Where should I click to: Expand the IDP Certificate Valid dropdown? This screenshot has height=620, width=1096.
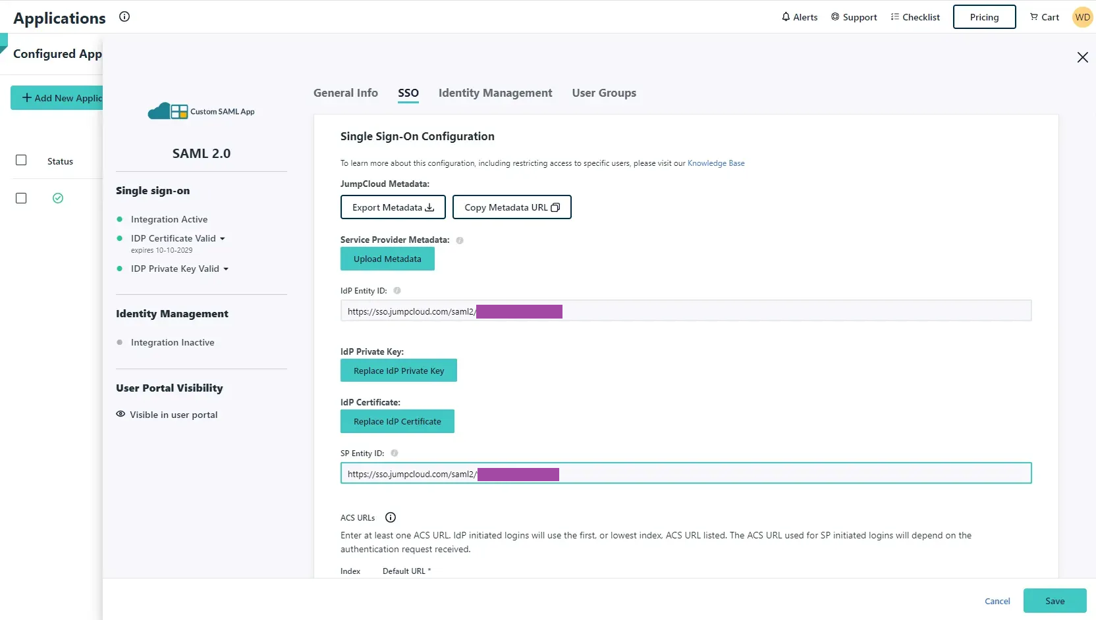[x=223, y=239]
